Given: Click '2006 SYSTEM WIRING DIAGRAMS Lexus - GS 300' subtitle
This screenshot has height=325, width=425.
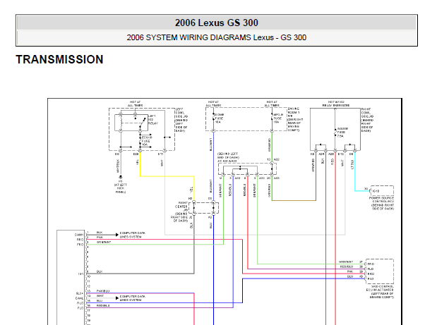Looking at the screenshot, I should click(216, 37).
